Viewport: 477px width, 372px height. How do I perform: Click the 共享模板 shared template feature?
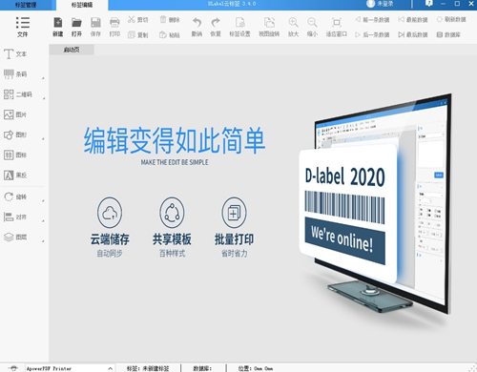point(172,227)
